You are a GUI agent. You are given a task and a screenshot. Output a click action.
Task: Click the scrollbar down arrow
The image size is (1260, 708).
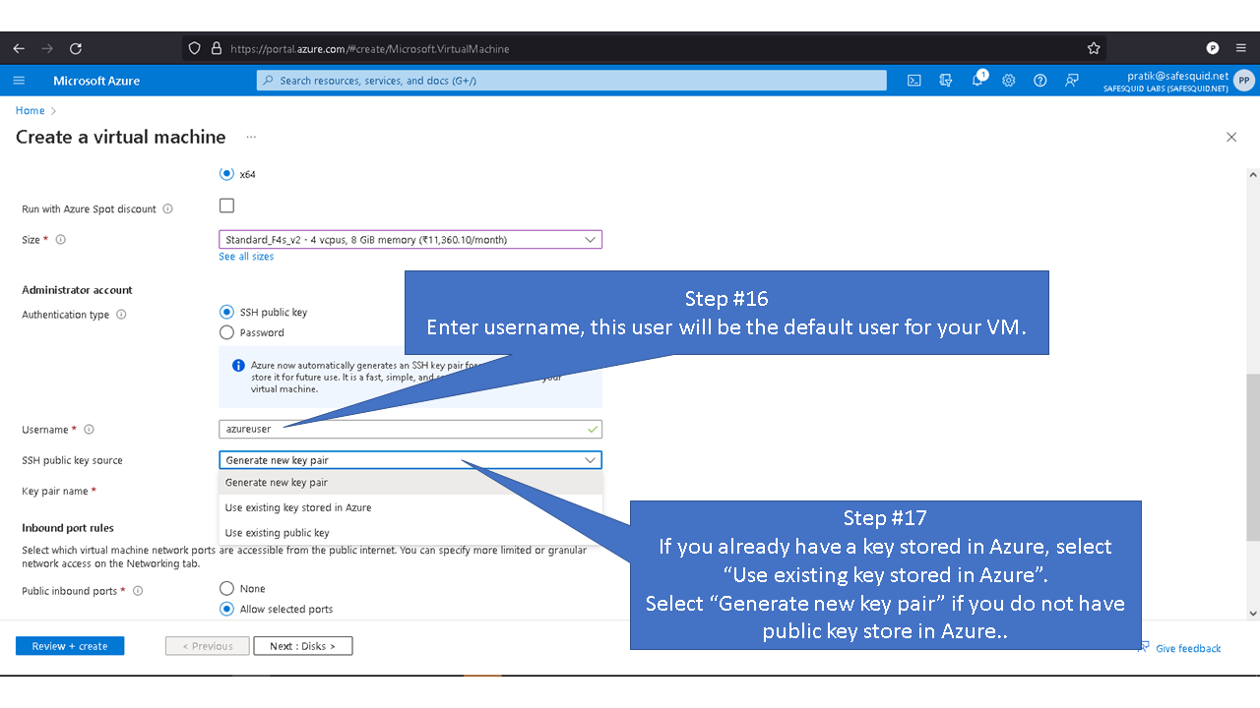(x=1252, y=614)
